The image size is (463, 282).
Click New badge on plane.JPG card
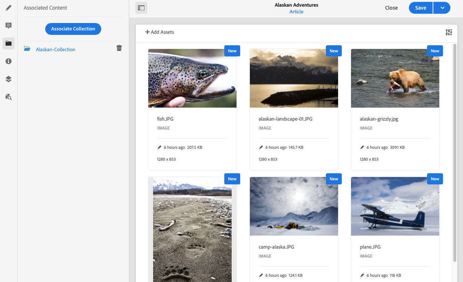tap(435, 179)
